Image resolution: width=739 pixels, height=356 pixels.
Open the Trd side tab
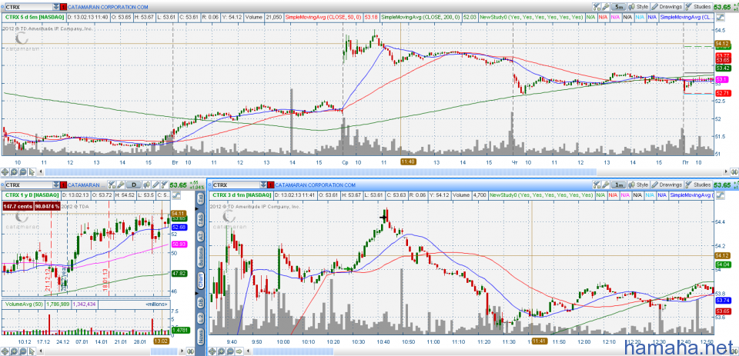(x=200, y=198)
